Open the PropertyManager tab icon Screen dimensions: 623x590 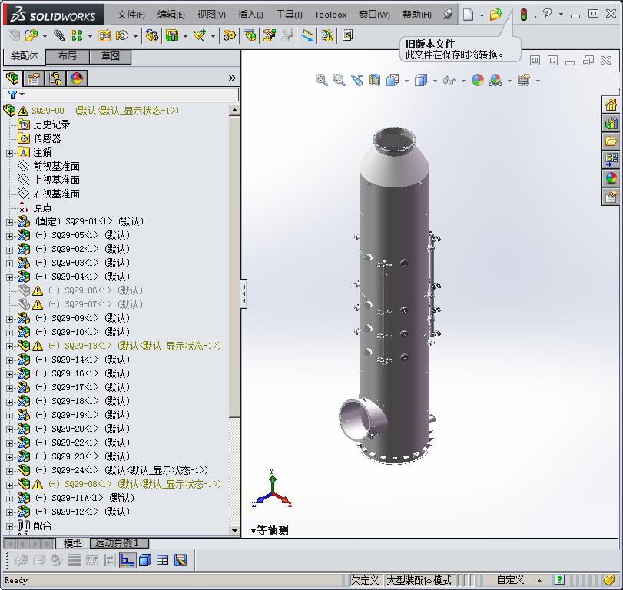point(34,78)
